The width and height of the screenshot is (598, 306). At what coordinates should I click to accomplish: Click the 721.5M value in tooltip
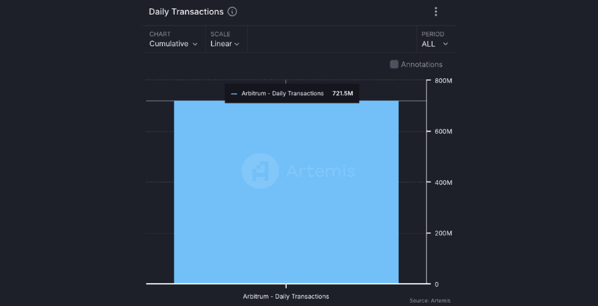click(x=343, y=94)
